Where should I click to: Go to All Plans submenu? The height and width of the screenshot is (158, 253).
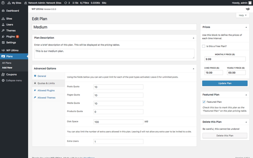click(x=7, y=63)
